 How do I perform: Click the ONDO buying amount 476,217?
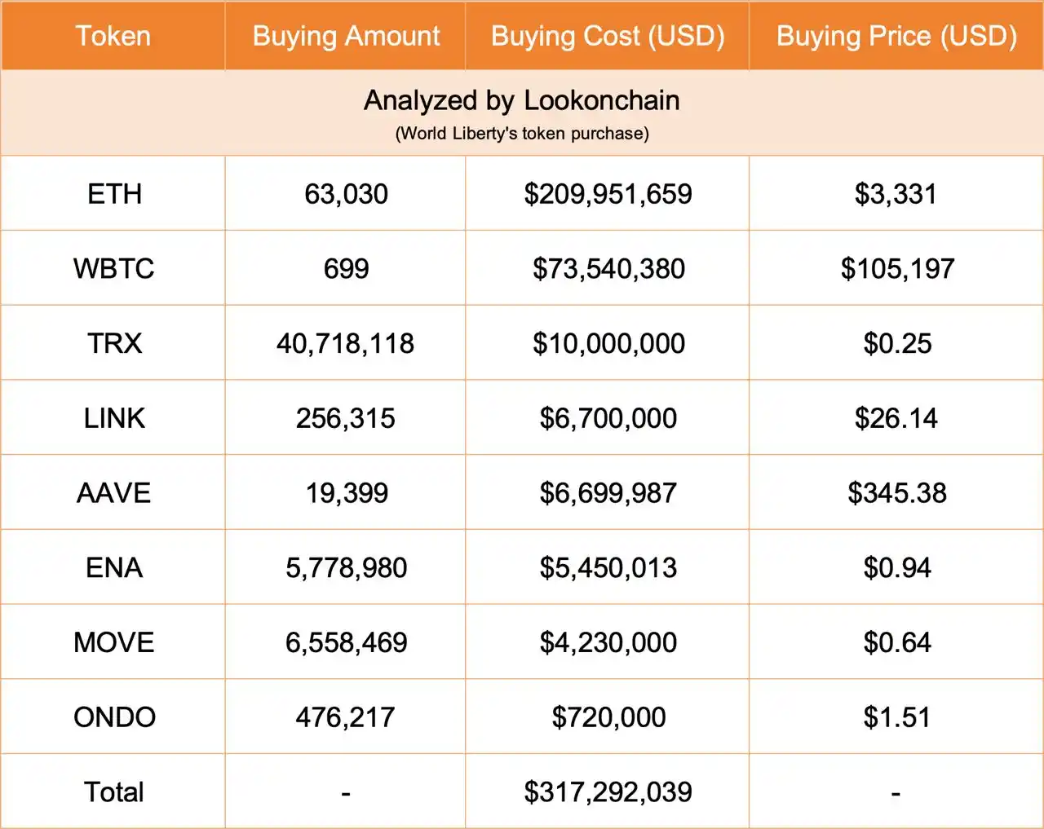346,717
